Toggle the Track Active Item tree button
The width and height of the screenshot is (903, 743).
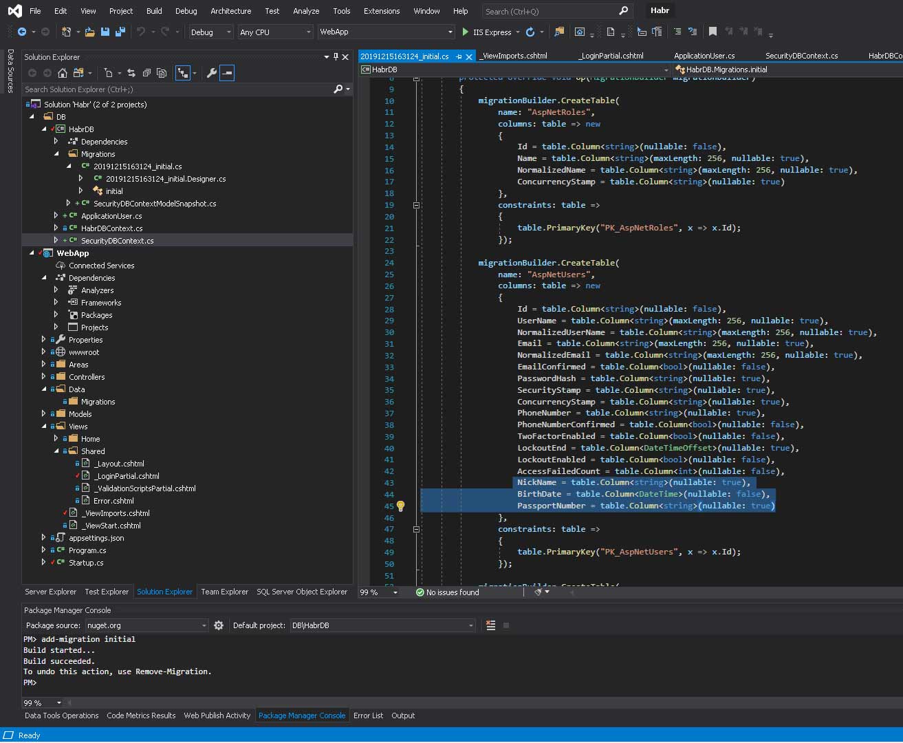click(182, 73)
